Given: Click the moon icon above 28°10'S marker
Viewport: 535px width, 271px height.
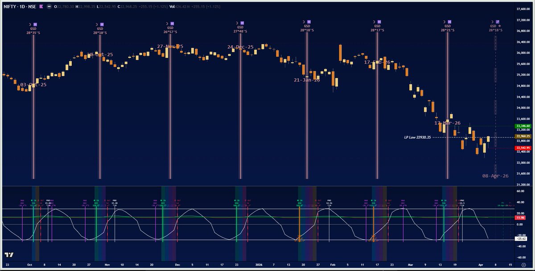Looking at the screenshot, I should pyautogui.click(x=96, y=24).
